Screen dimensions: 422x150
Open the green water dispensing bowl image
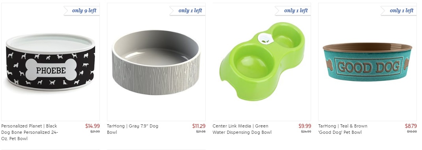[x=262, y=62]
